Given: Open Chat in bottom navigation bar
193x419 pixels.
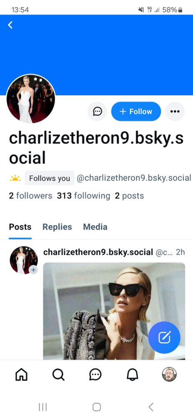Looking at the screenshot, I should [x=95, y=374].
